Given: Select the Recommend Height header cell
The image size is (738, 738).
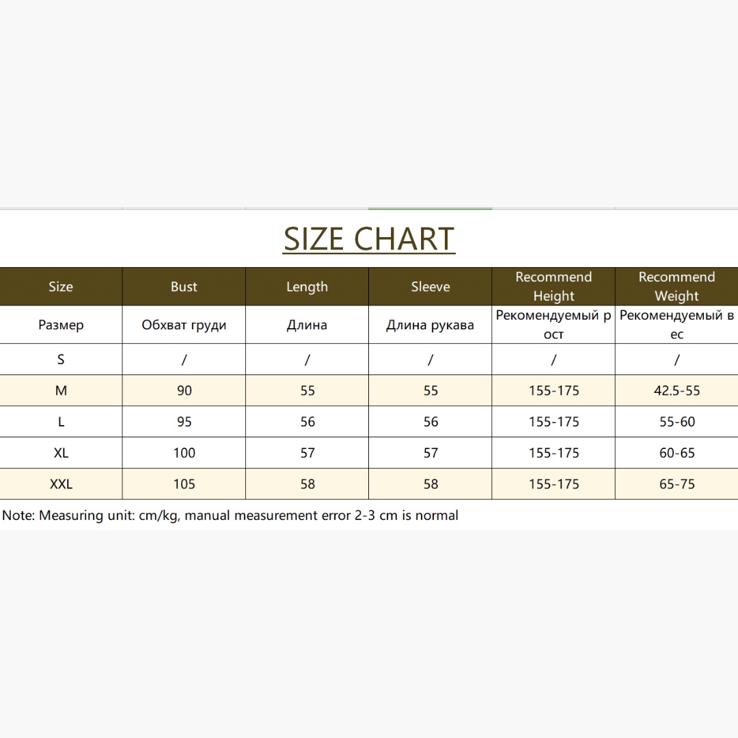Looking at the screenshot, I should [553, 286].
